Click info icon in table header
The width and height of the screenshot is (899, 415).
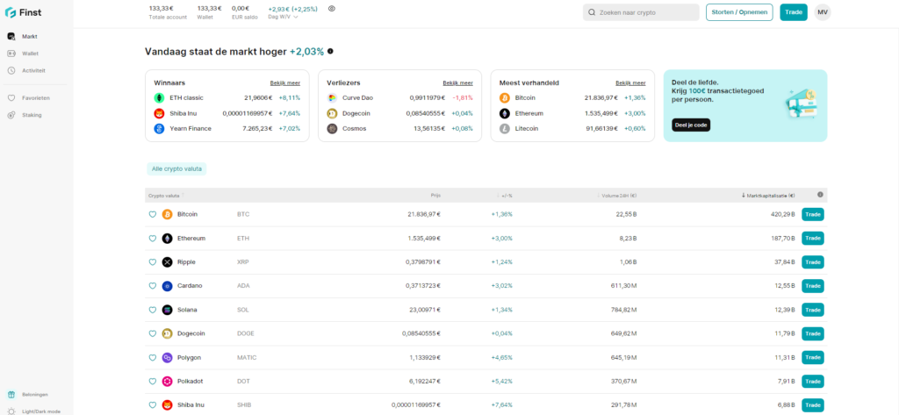[x=820, y=195]
